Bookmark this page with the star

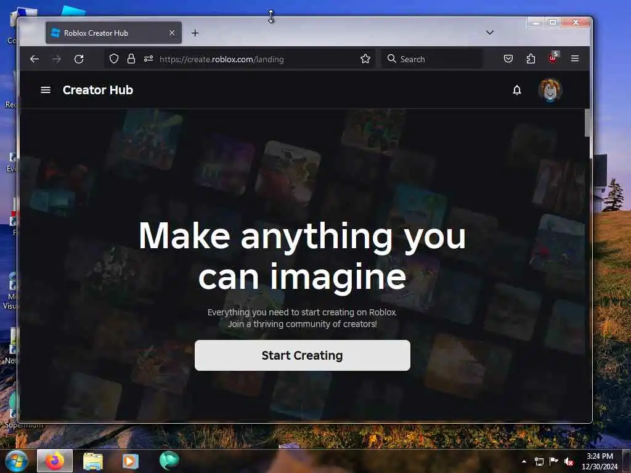pos(365,59)
